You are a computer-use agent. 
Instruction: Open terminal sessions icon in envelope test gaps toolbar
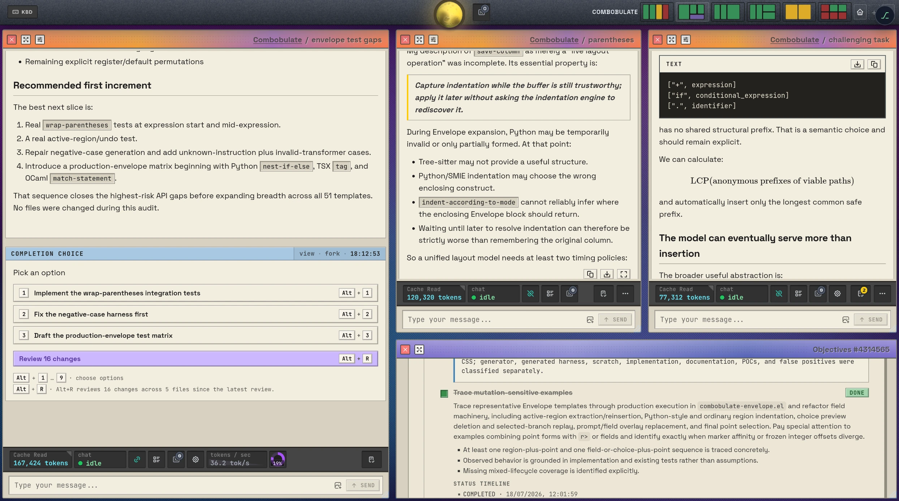click(176, 459)
